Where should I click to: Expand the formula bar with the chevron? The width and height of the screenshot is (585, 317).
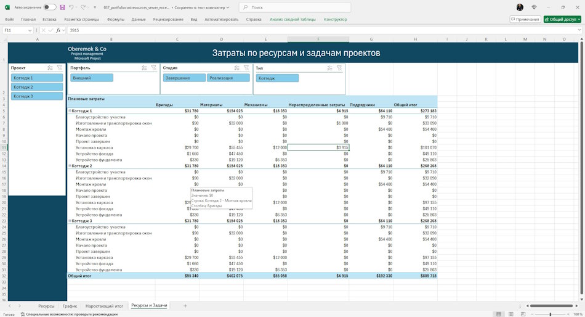tap(579, 30)
